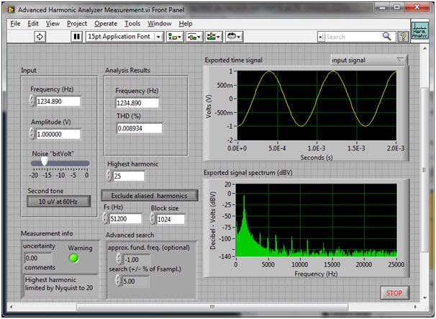Open the Align Objects toolbar menu
Viewport: 436px width, 319px height.
click(x=174, y=36)
